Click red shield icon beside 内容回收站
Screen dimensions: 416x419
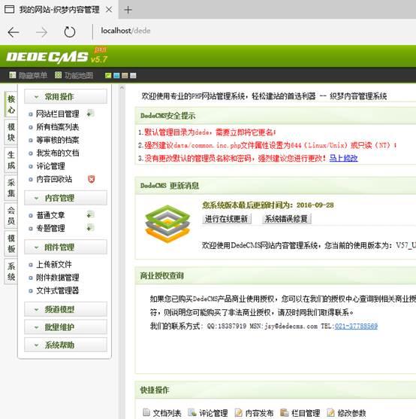point(91,179)
